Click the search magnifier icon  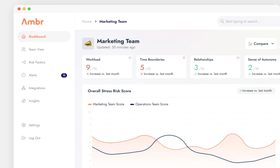click(222, 21)
